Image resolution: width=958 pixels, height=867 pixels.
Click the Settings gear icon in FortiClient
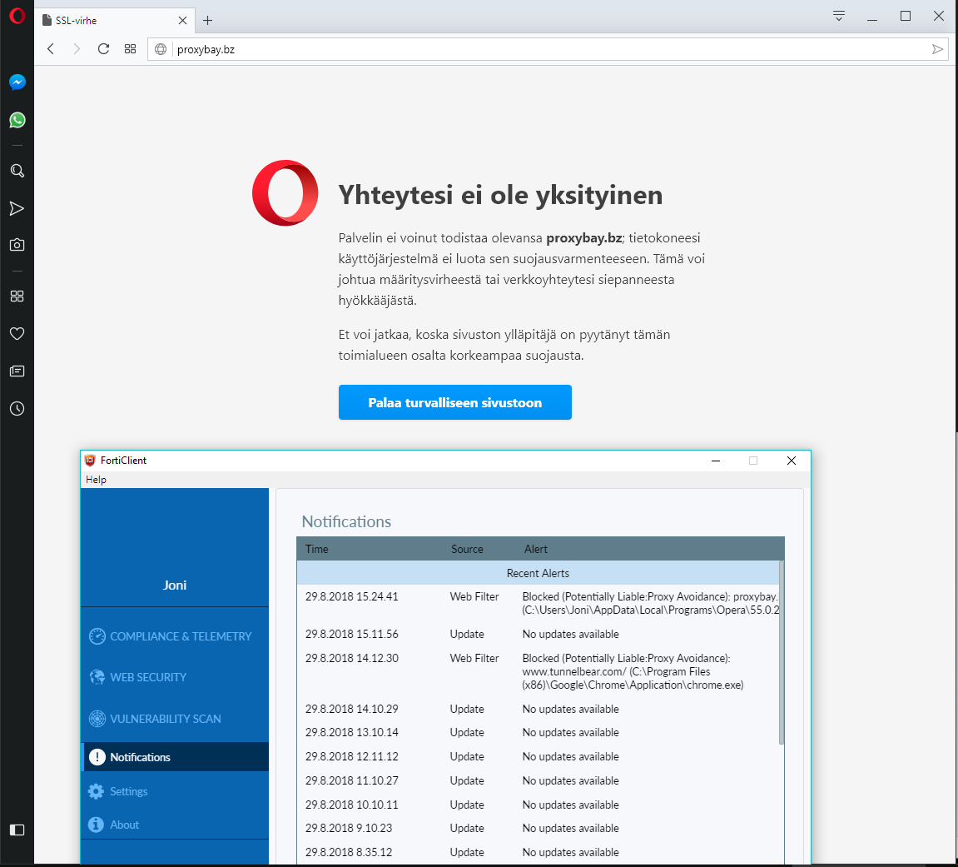(96, 791)
